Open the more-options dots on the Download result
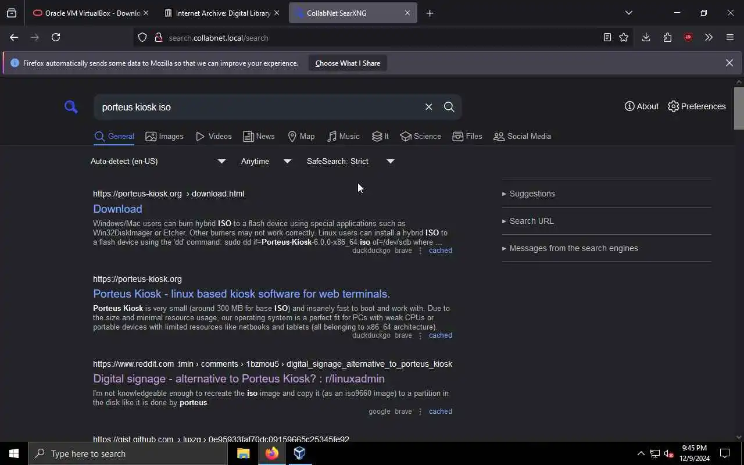 coord(420,251)
